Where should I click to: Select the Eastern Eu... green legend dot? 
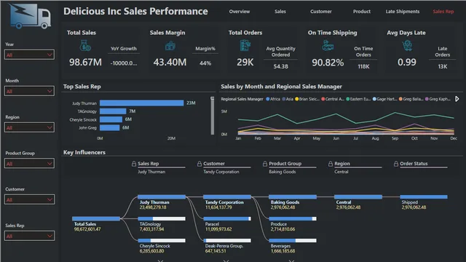[348, 99]
